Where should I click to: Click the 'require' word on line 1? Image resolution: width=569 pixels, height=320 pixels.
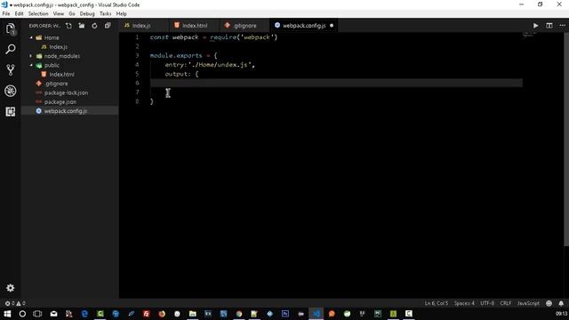coord(223,37)
